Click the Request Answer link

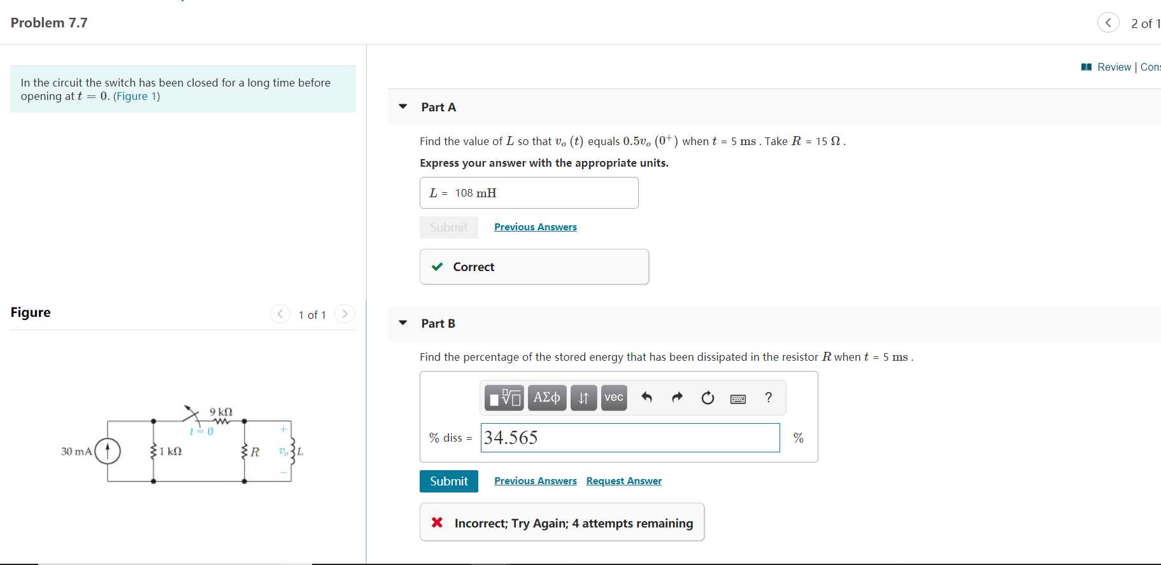624,481
